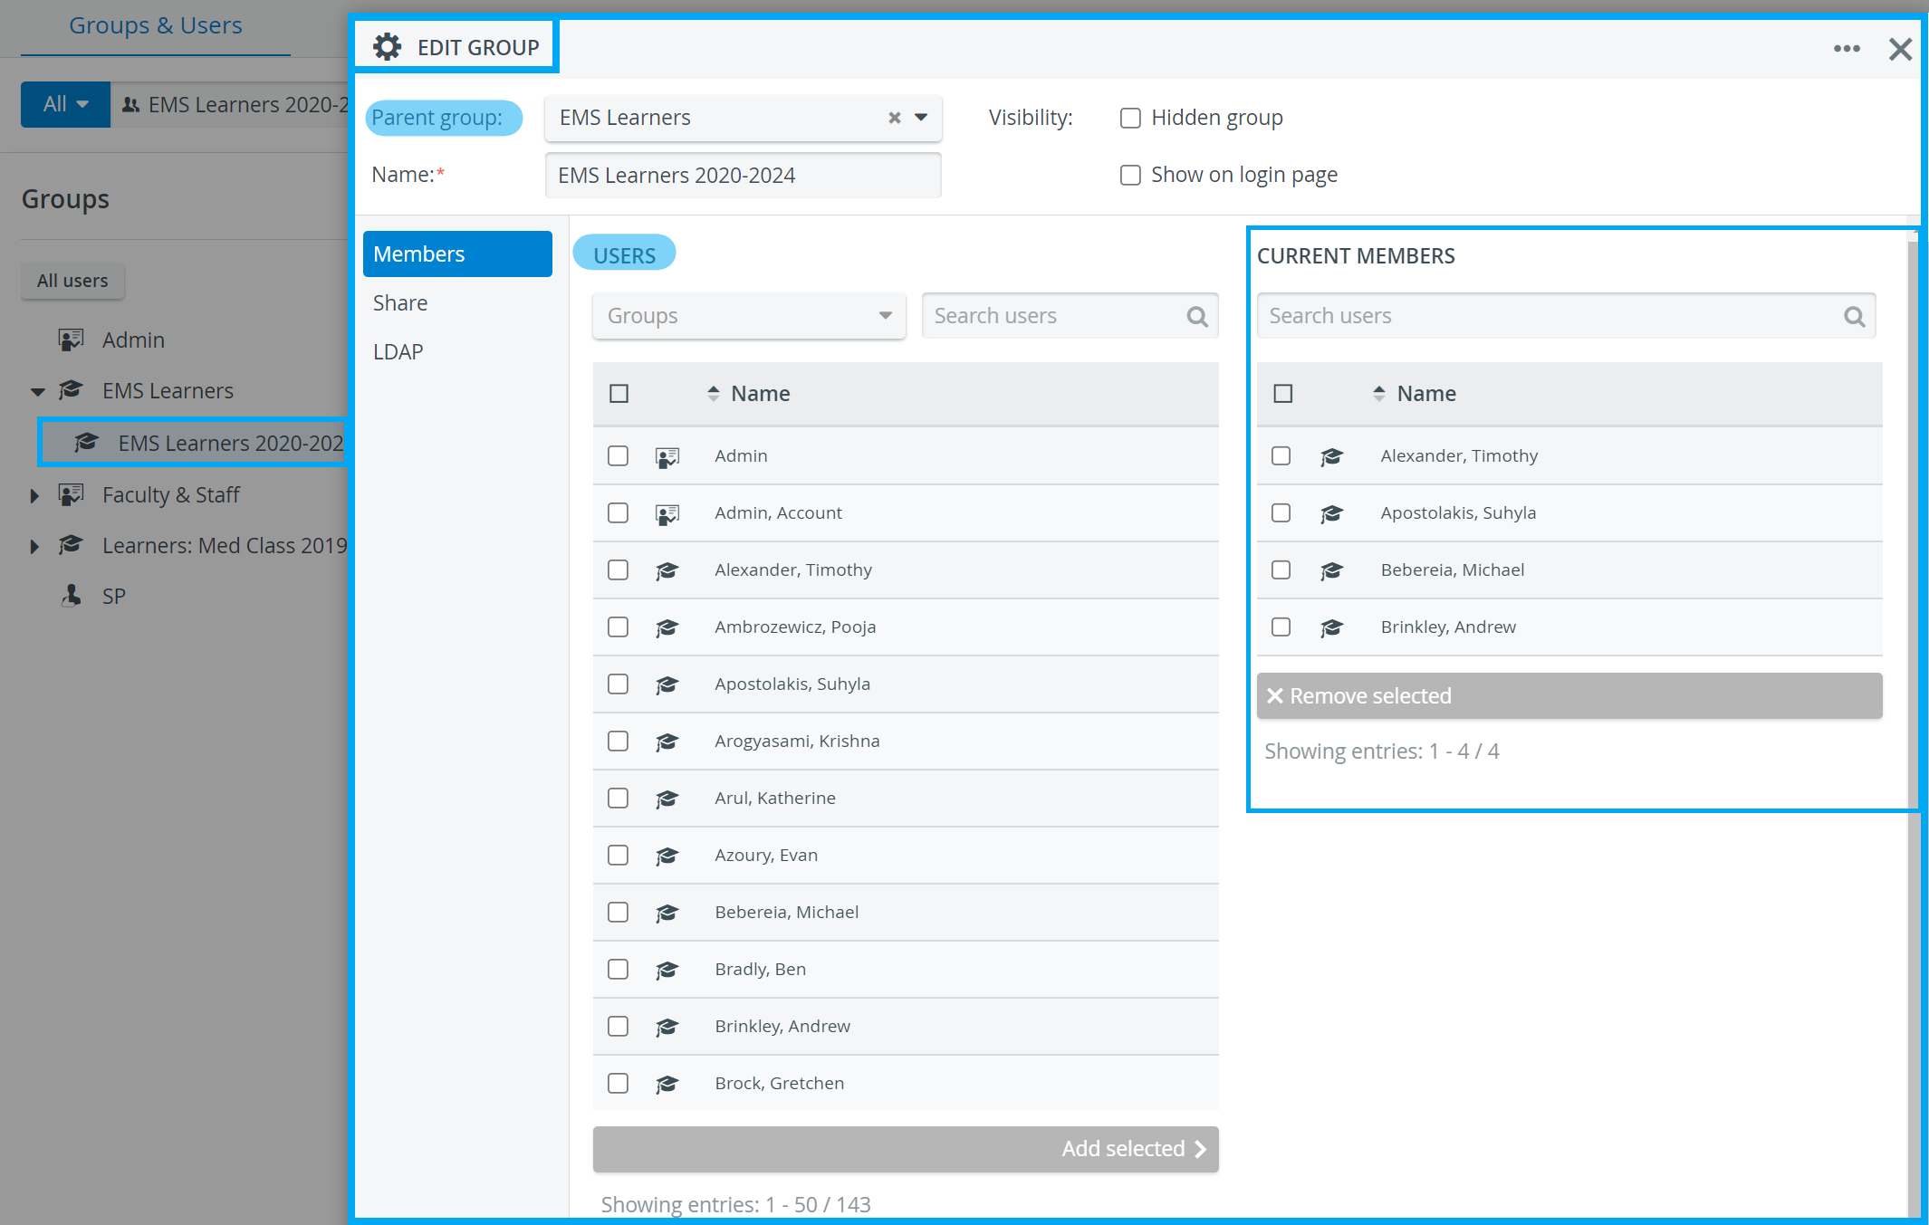Screen dimensions: 1929x1225
Task: Tick the Show on login page checkbox
Action: (1130, 175)
